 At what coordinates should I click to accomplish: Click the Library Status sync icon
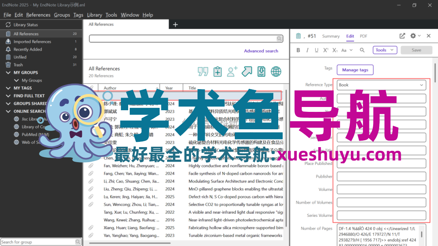8,25
